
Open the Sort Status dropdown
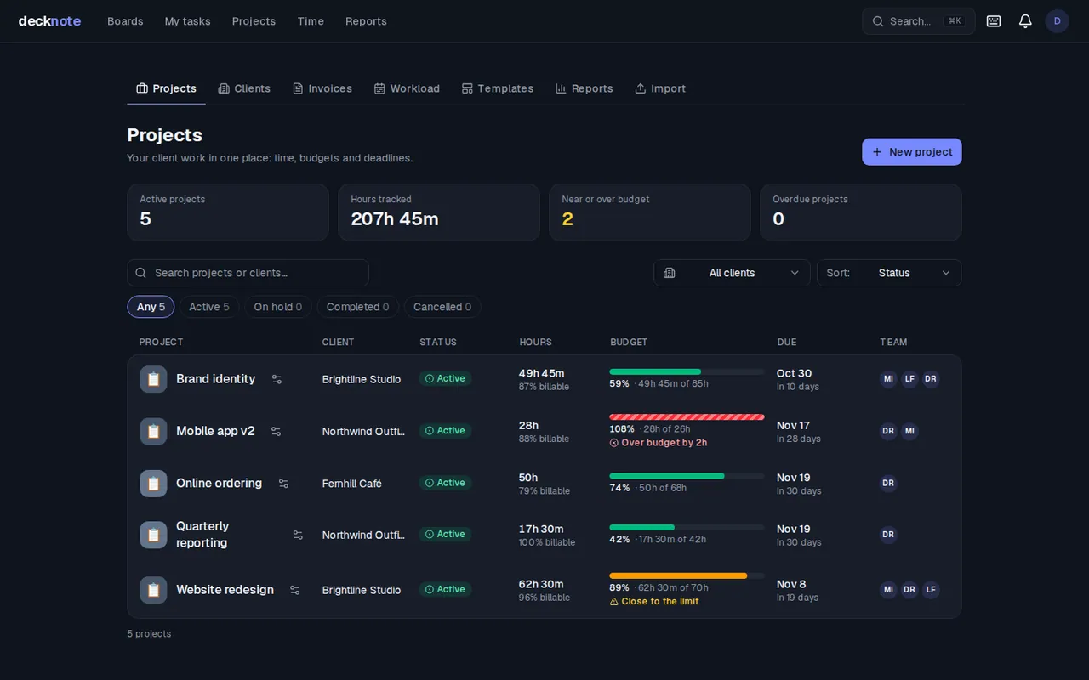tap(889, 273)
